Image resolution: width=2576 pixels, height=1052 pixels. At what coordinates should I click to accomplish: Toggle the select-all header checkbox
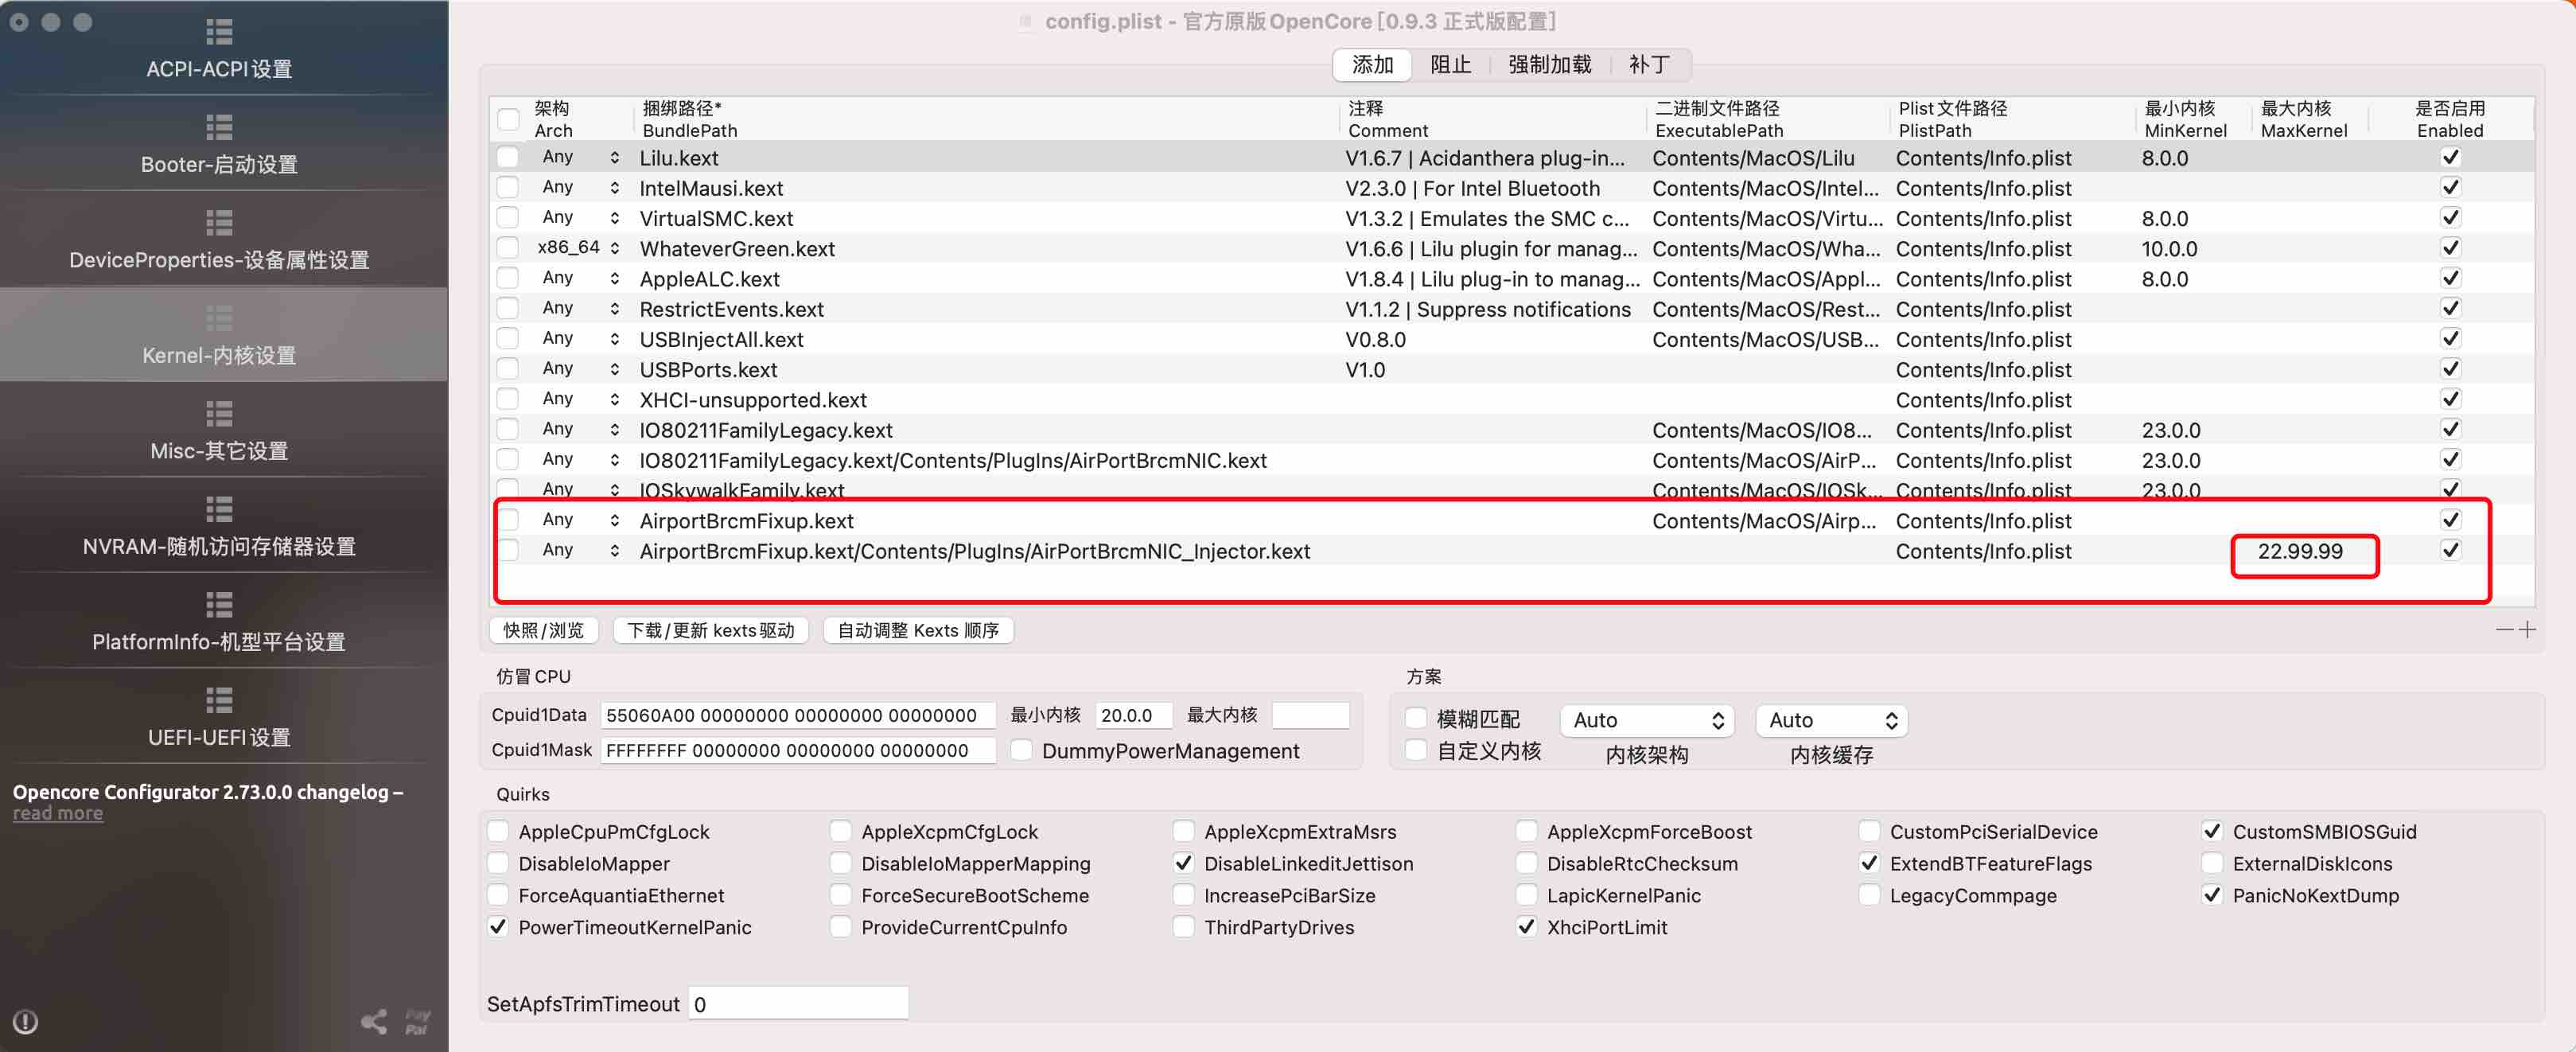(508, 119)
